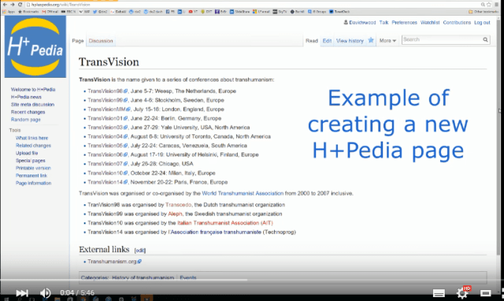Open the Watchlist link
The height and width of the screenshot is (301, 504).
430,23
